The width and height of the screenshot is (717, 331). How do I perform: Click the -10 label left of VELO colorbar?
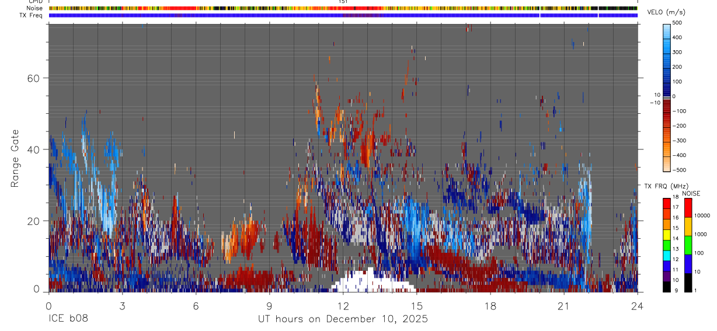pyautogui.click(x=655, y=103)
